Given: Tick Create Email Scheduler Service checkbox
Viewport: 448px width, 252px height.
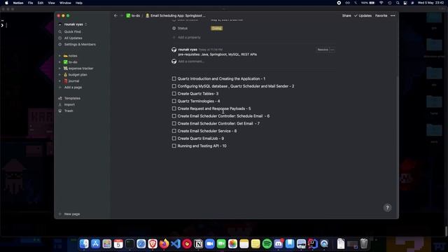Looking at the screenshot, I should tap(174, 131).
